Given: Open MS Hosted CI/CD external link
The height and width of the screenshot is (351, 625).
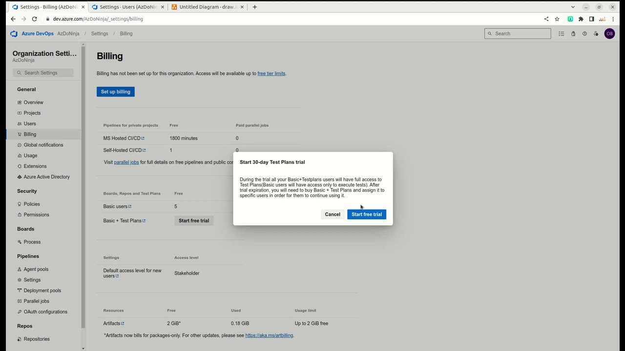Looking at the screenshot, I should tap(143, 138).
